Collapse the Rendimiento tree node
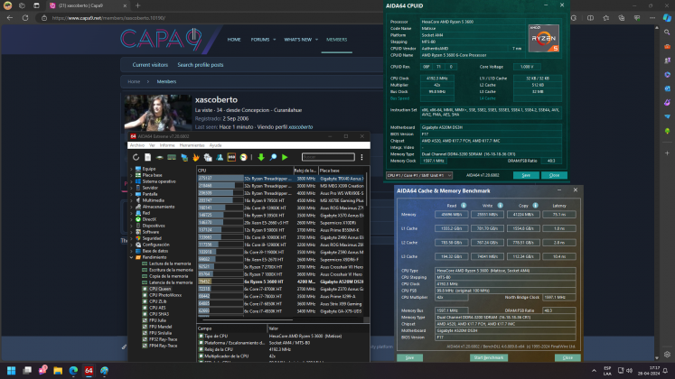Screen dimensions: 675x379 132,257
